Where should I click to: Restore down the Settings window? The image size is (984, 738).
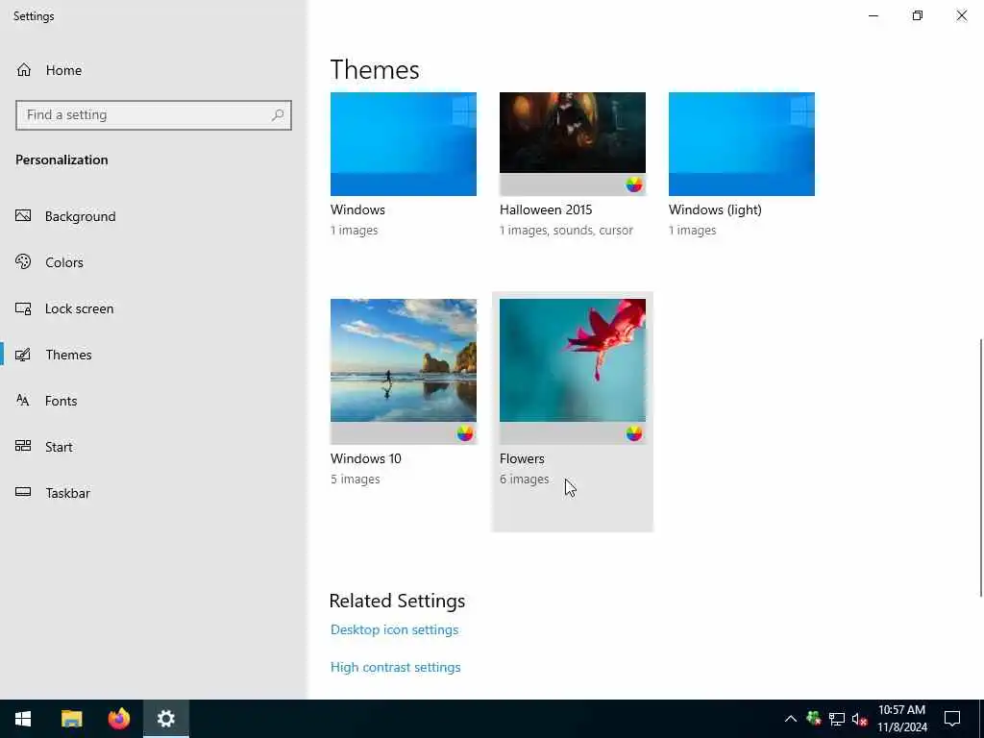coord(918,15)
